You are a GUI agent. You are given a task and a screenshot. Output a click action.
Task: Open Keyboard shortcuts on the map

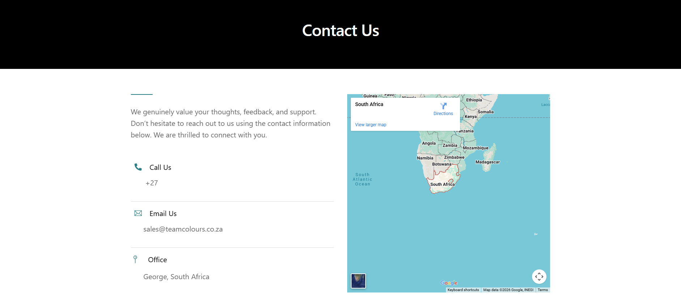pyautogui.click(x=463, y=290)
